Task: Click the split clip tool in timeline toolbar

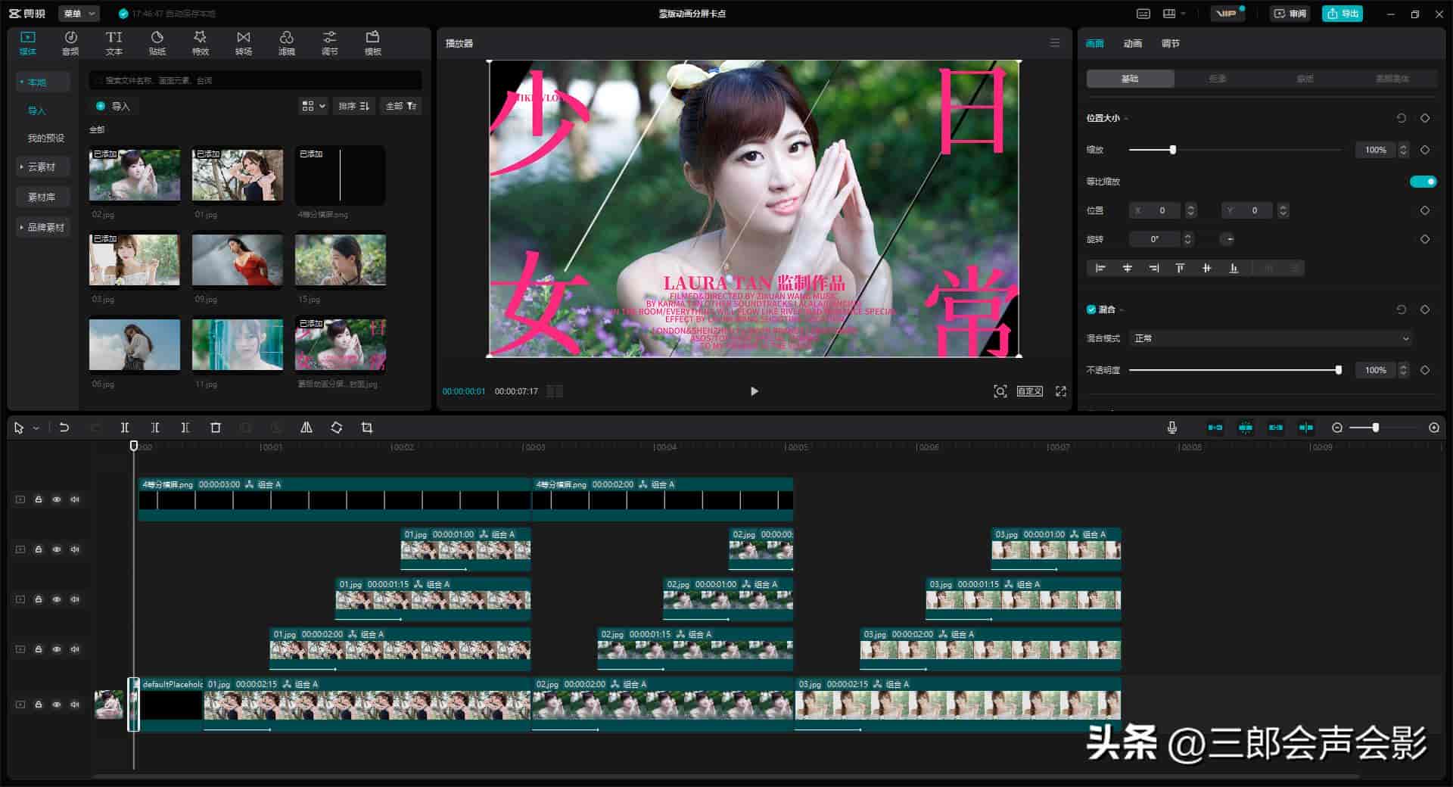Action: [125, 428]
